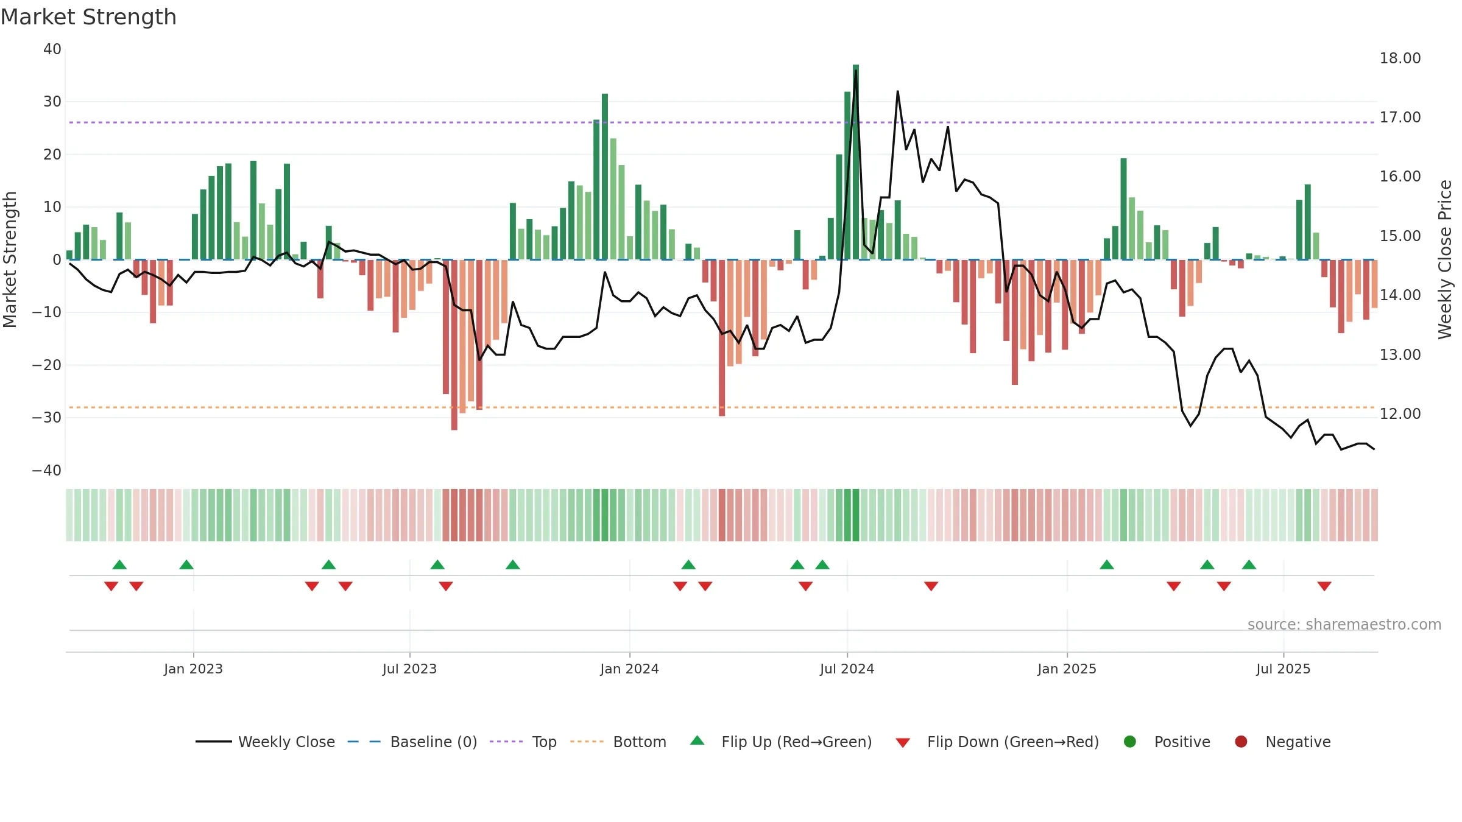Click the Jan 2024 axis label

(x=629, y=669)
